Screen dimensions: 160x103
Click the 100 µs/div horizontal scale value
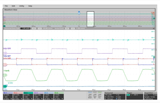pos(109,95)
